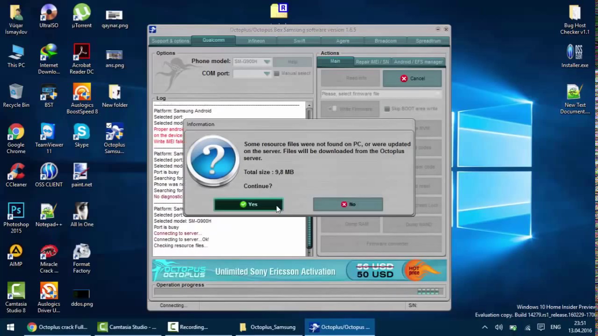Click volume icon in system tray
Image resolution: width=598 pixels, height=336 pixels.
498,327
